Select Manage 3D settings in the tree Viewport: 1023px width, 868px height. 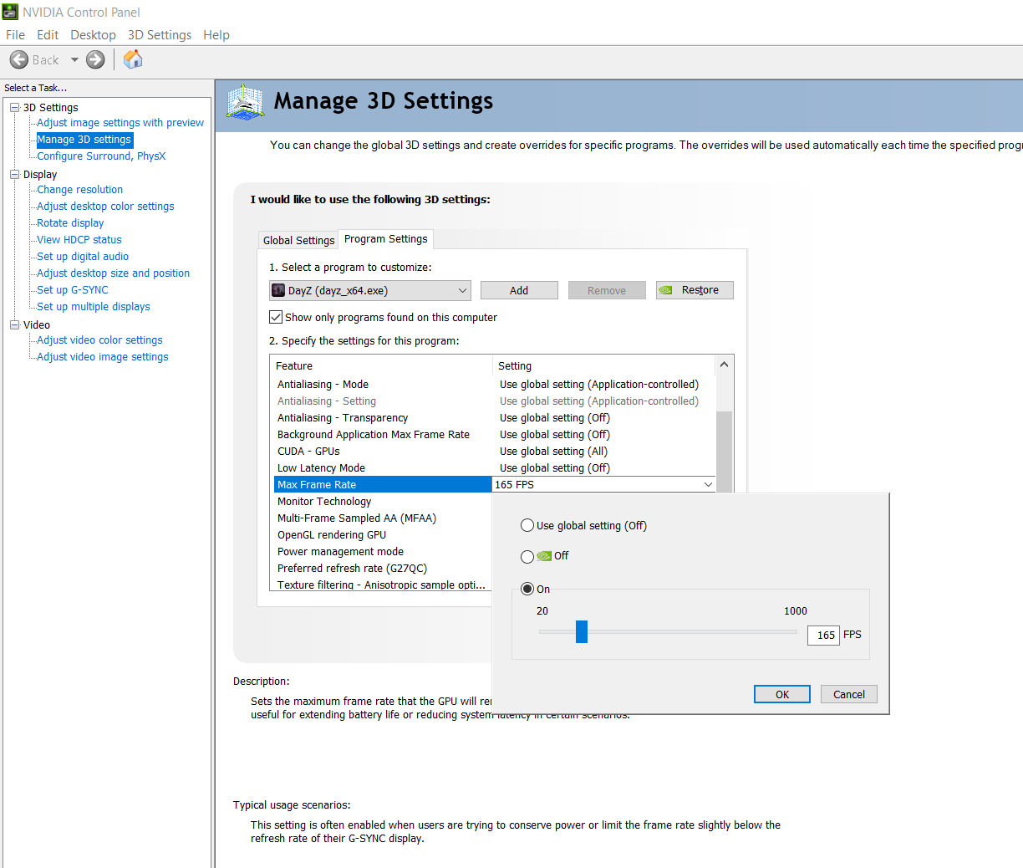coord(84,139)
